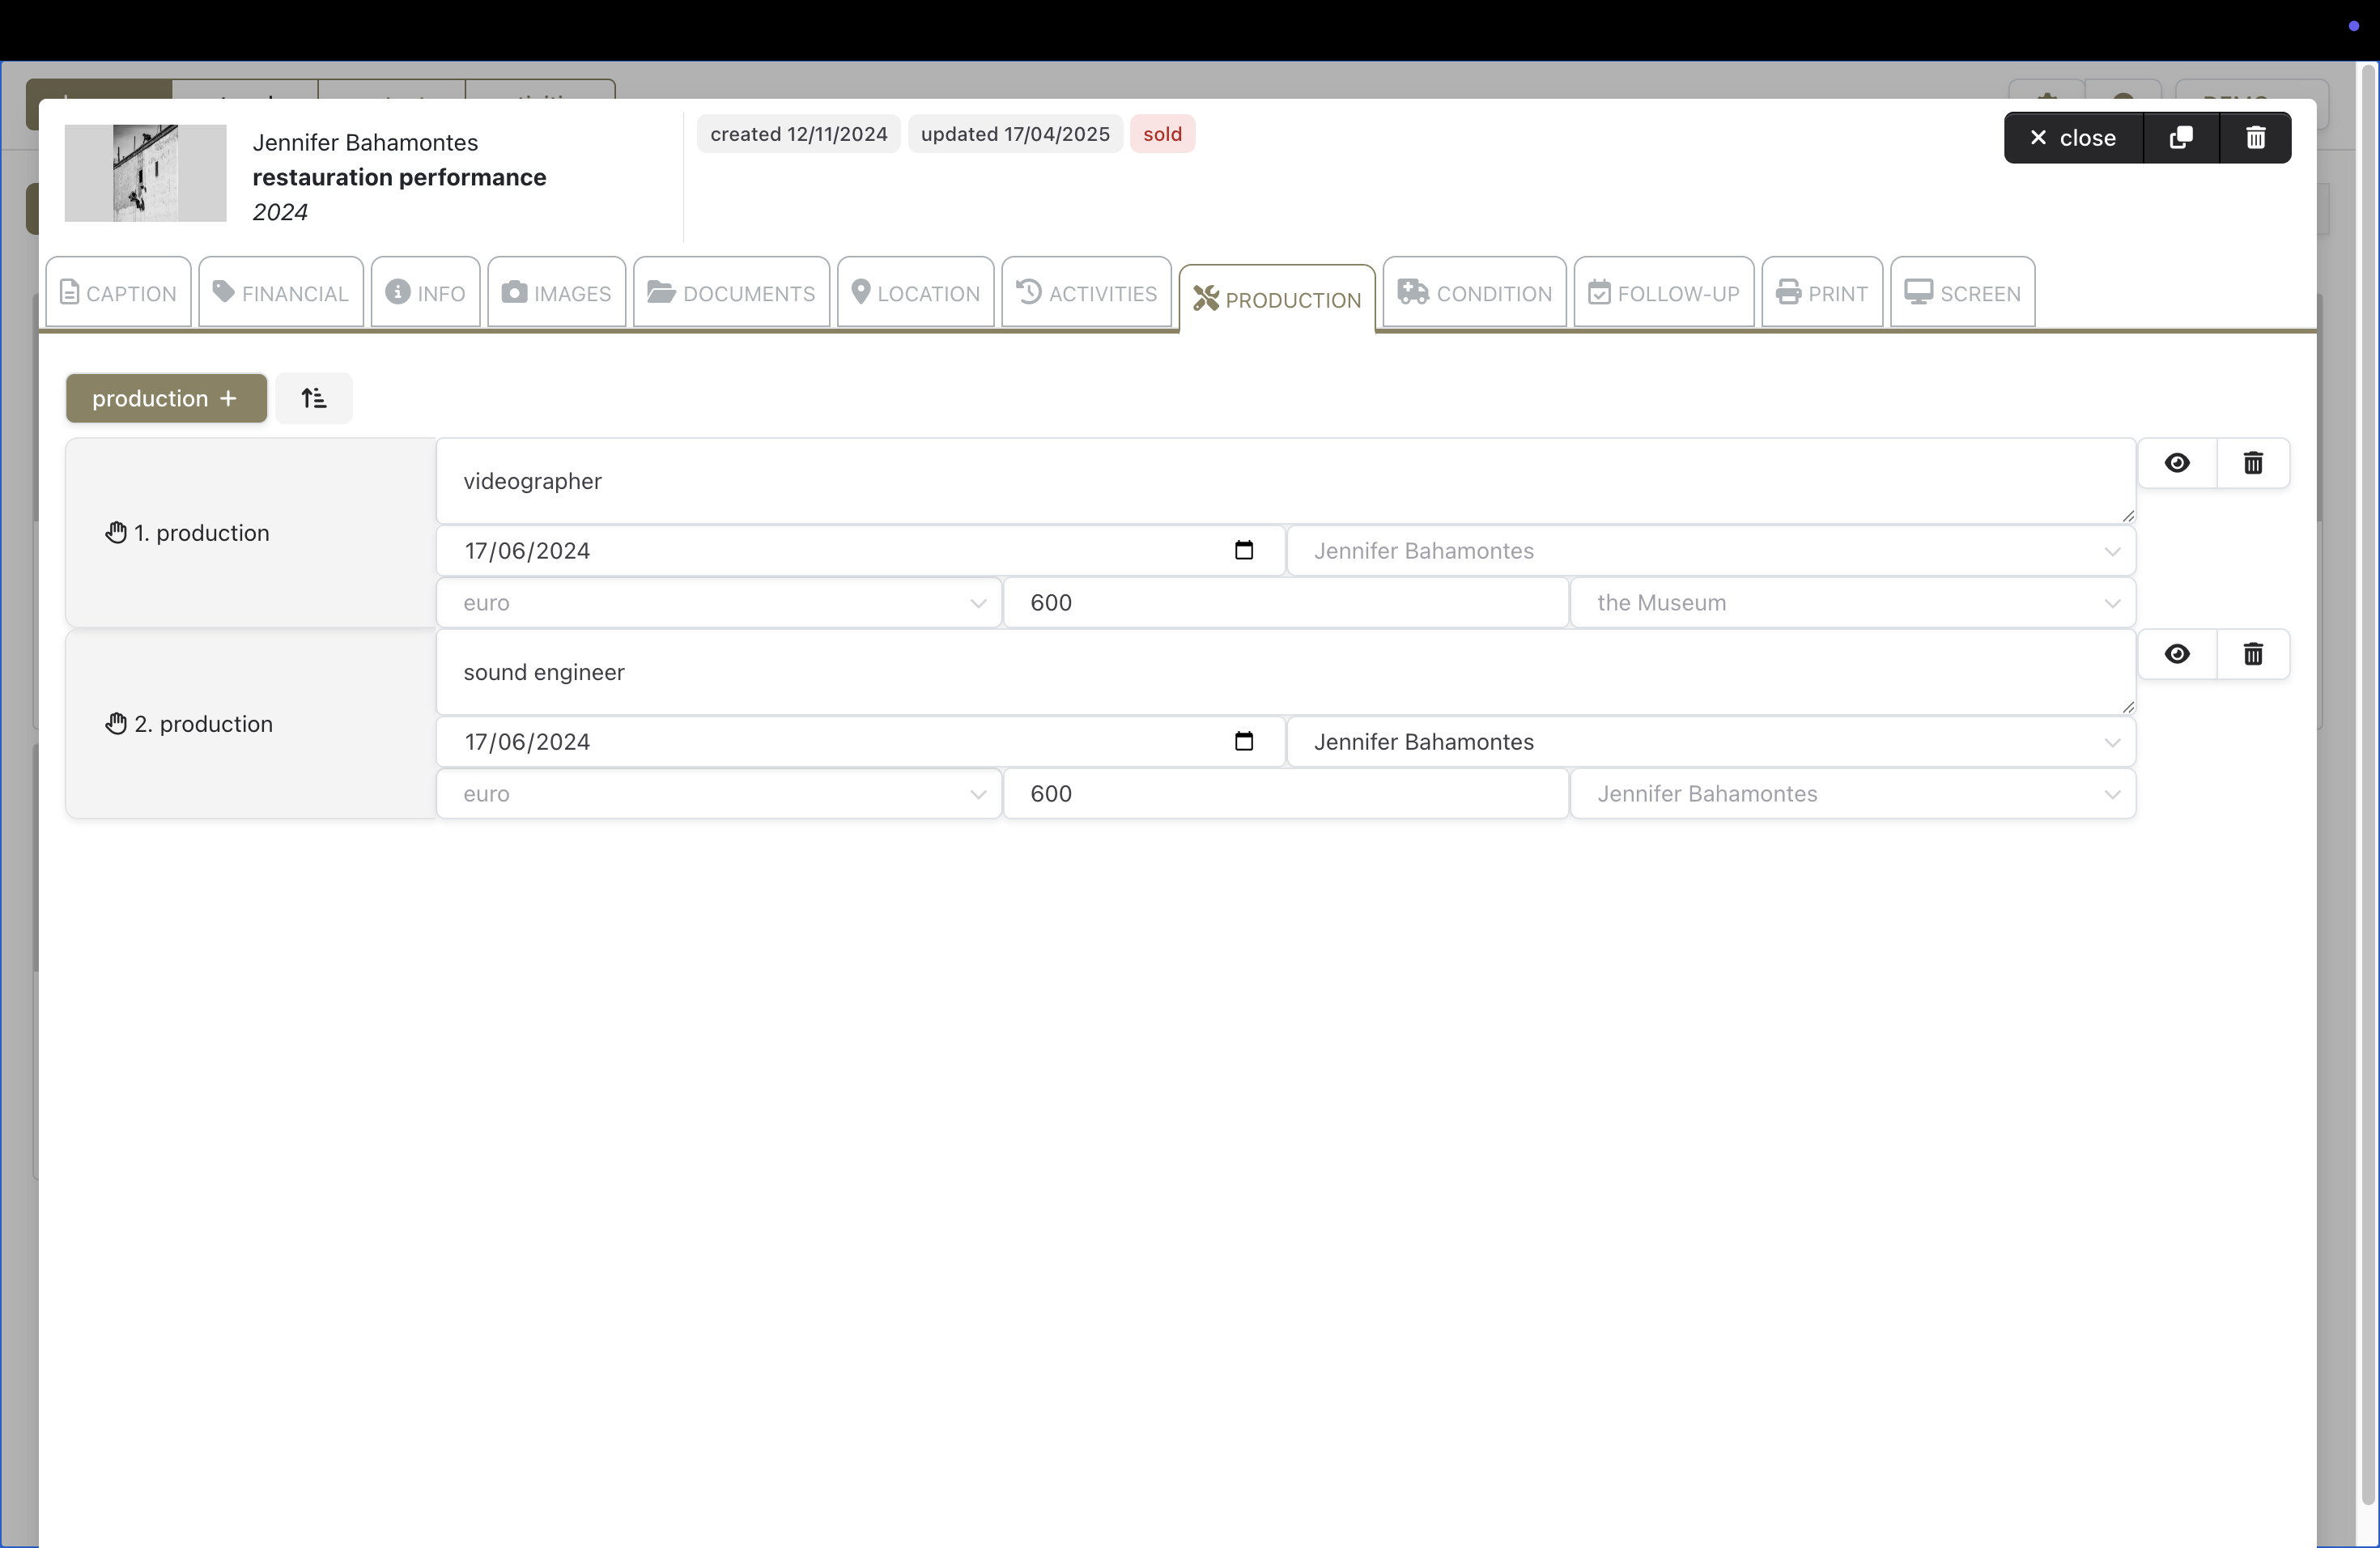This screenshot has width=2380, height=1548.
Task: Open calendar picker for second production date
Action: [x=1243, y=741]
